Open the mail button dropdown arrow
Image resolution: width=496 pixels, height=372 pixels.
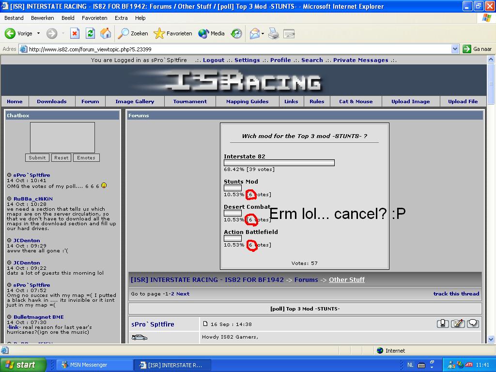263,33
